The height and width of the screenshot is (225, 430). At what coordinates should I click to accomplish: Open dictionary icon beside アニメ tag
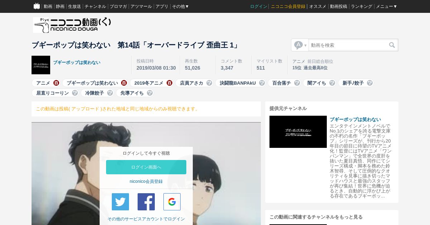click(56, 83)
